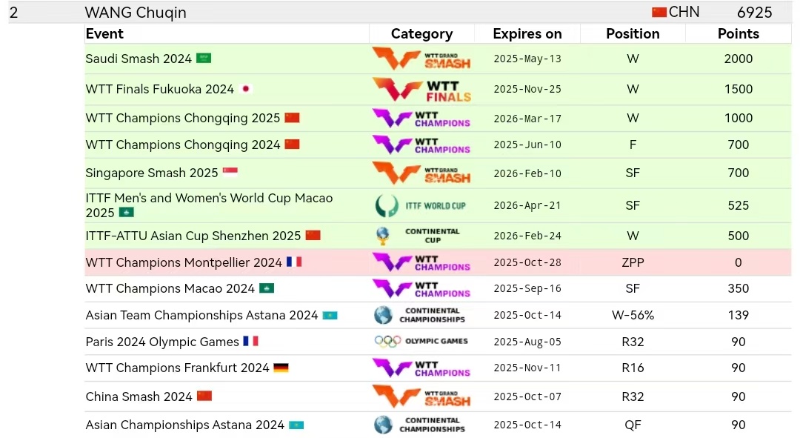The height and width of the screenshot is (438, 800).
Task: Click the China flag next to CHN
Action: coord(659,12)
